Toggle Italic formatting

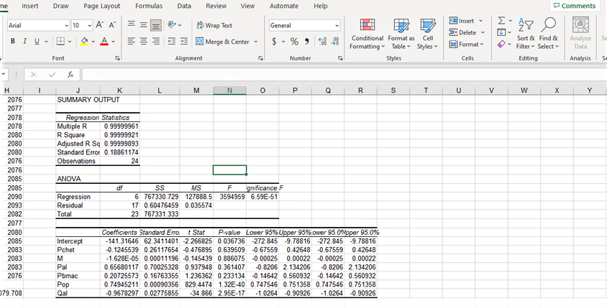point(24,41)
